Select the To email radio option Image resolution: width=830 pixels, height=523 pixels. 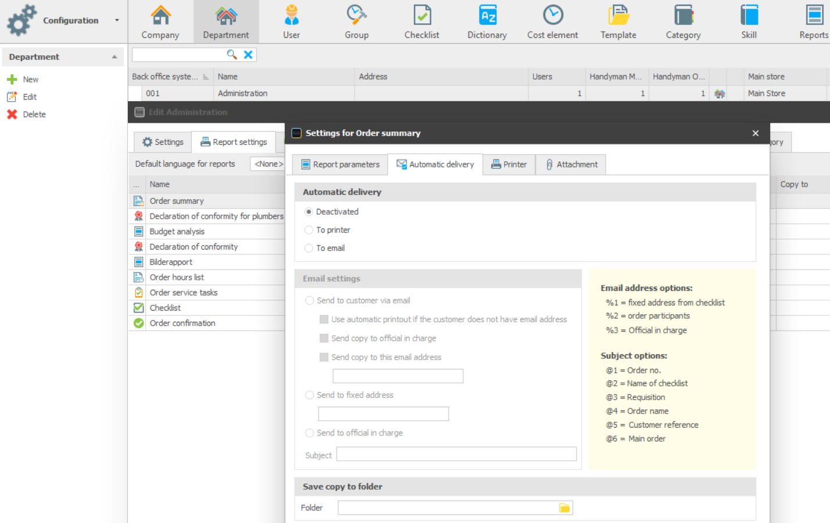point(309,248)
